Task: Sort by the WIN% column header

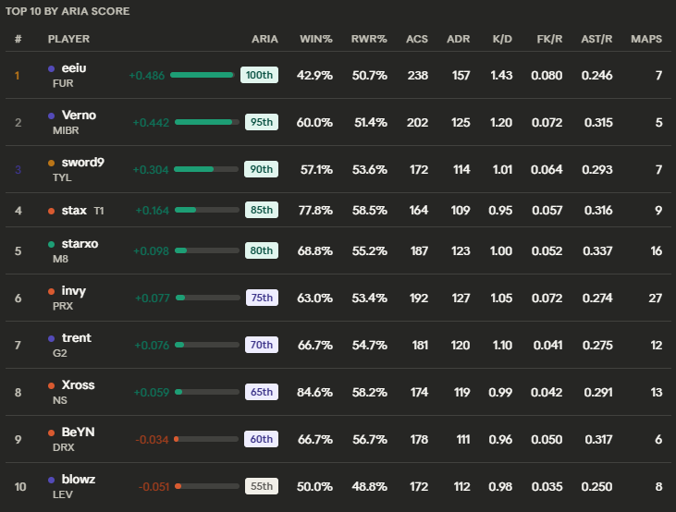Action: tap(316, 39)
